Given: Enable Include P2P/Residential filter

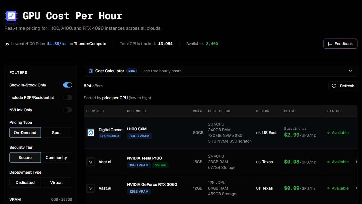Looking at the screenshot, I should pyautogui.click(x=67, y=97).
